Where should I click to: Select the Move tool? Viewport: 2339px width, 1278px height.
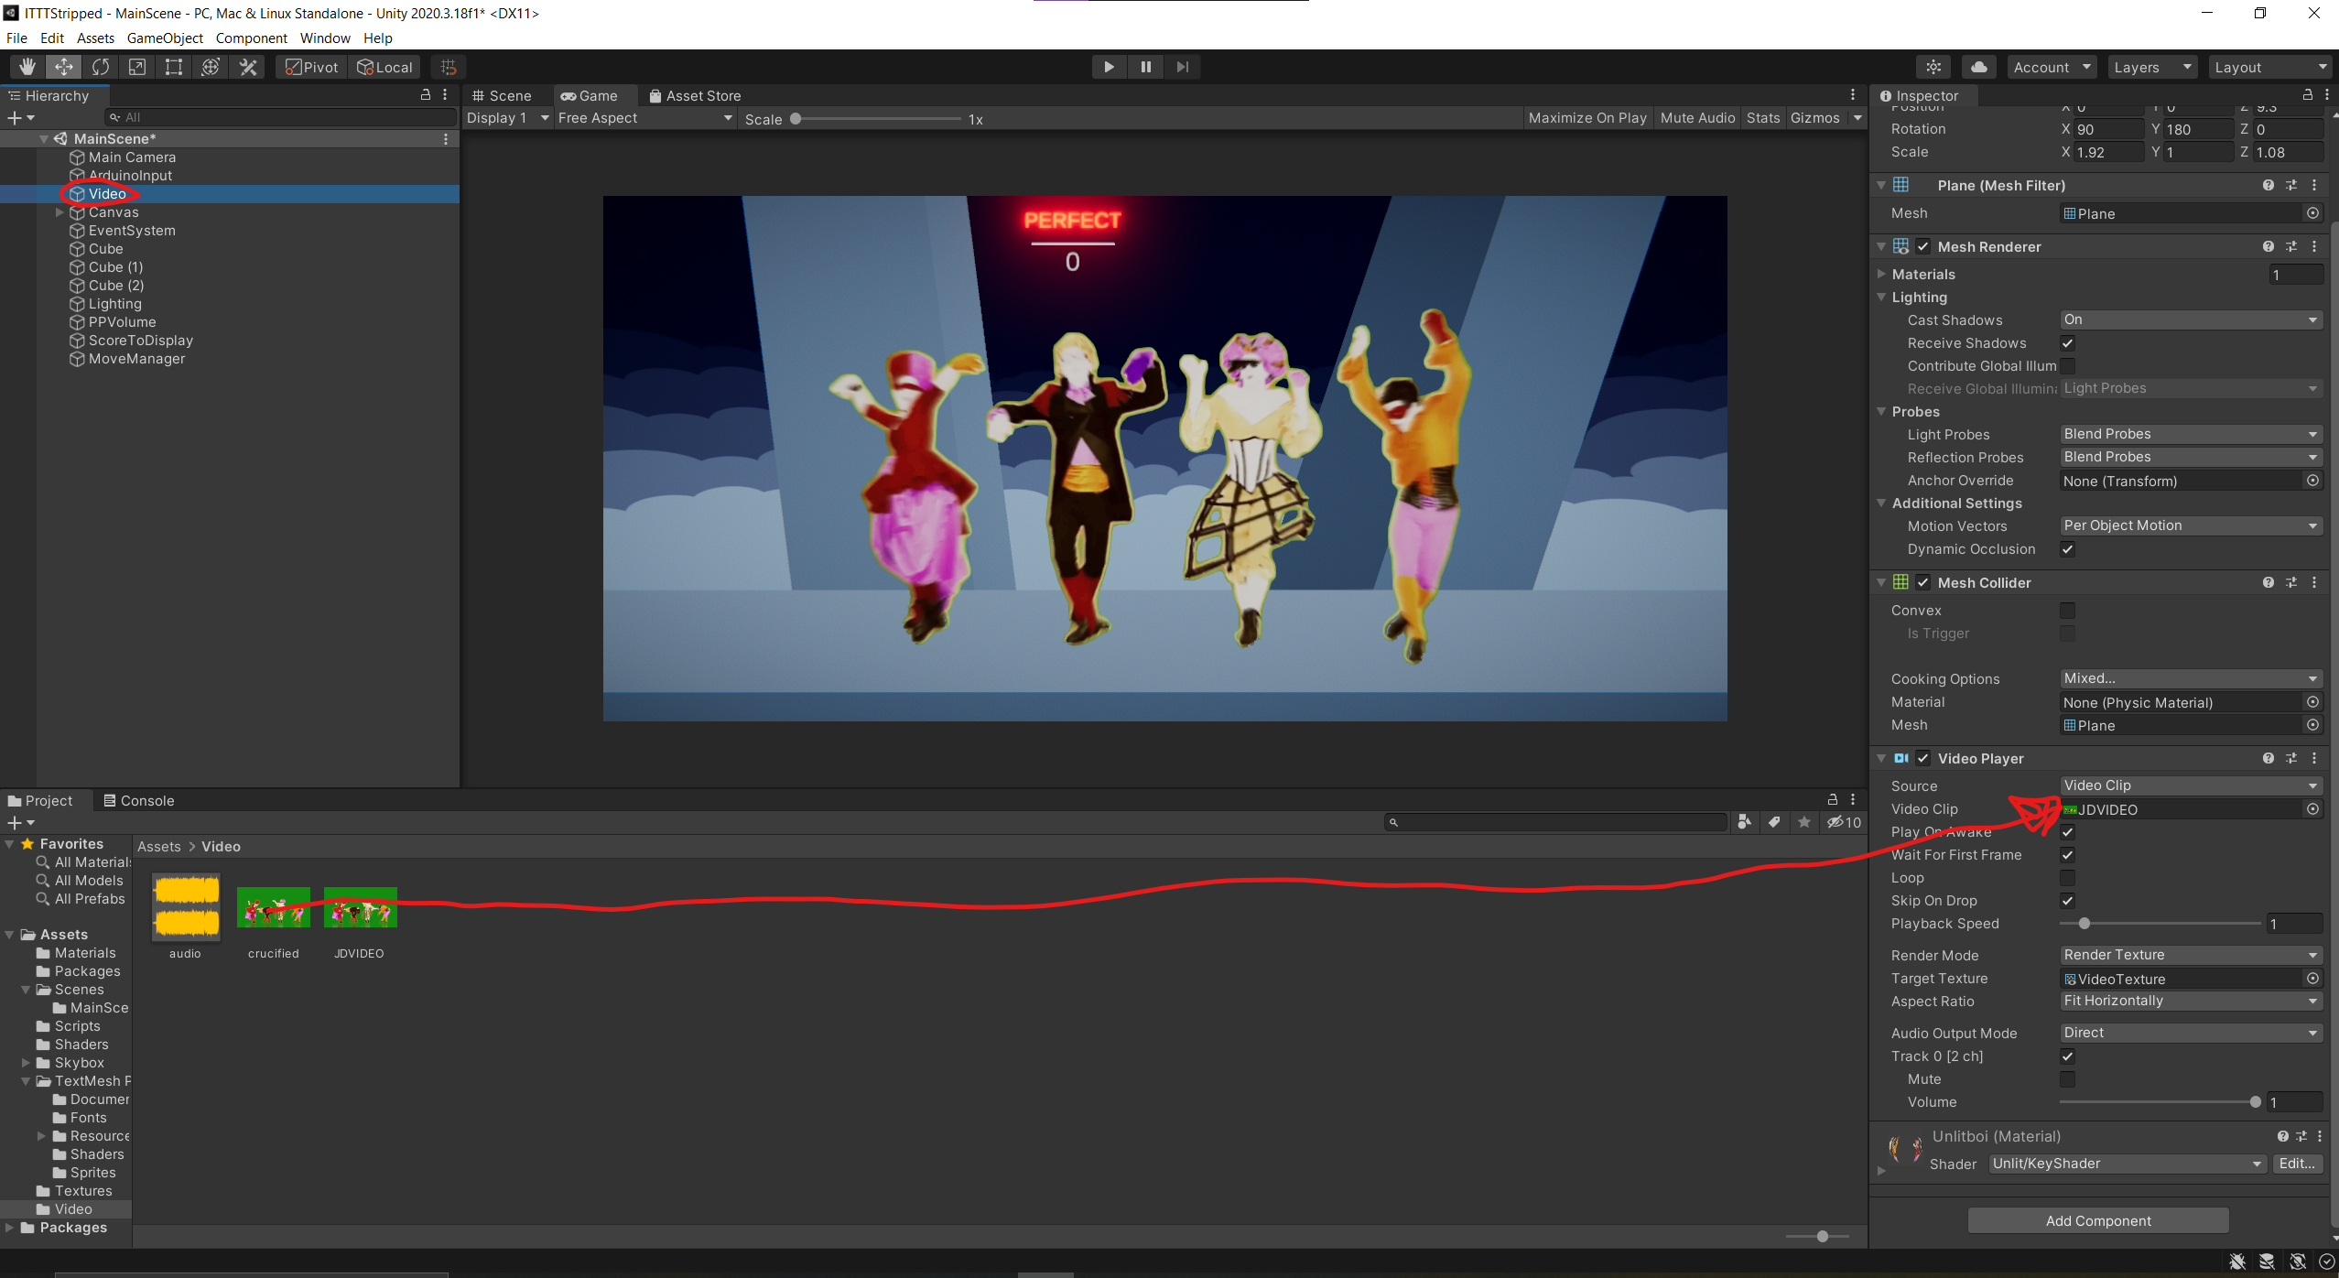pyautogui.click(x=62, y=66)
